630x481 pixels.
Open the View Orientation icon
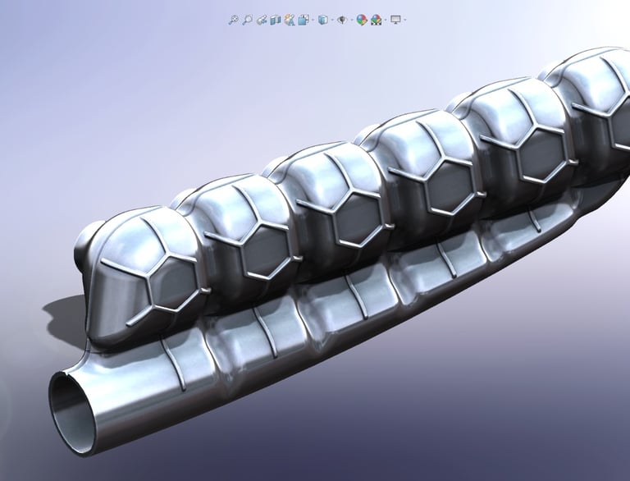tap(304, 20)
